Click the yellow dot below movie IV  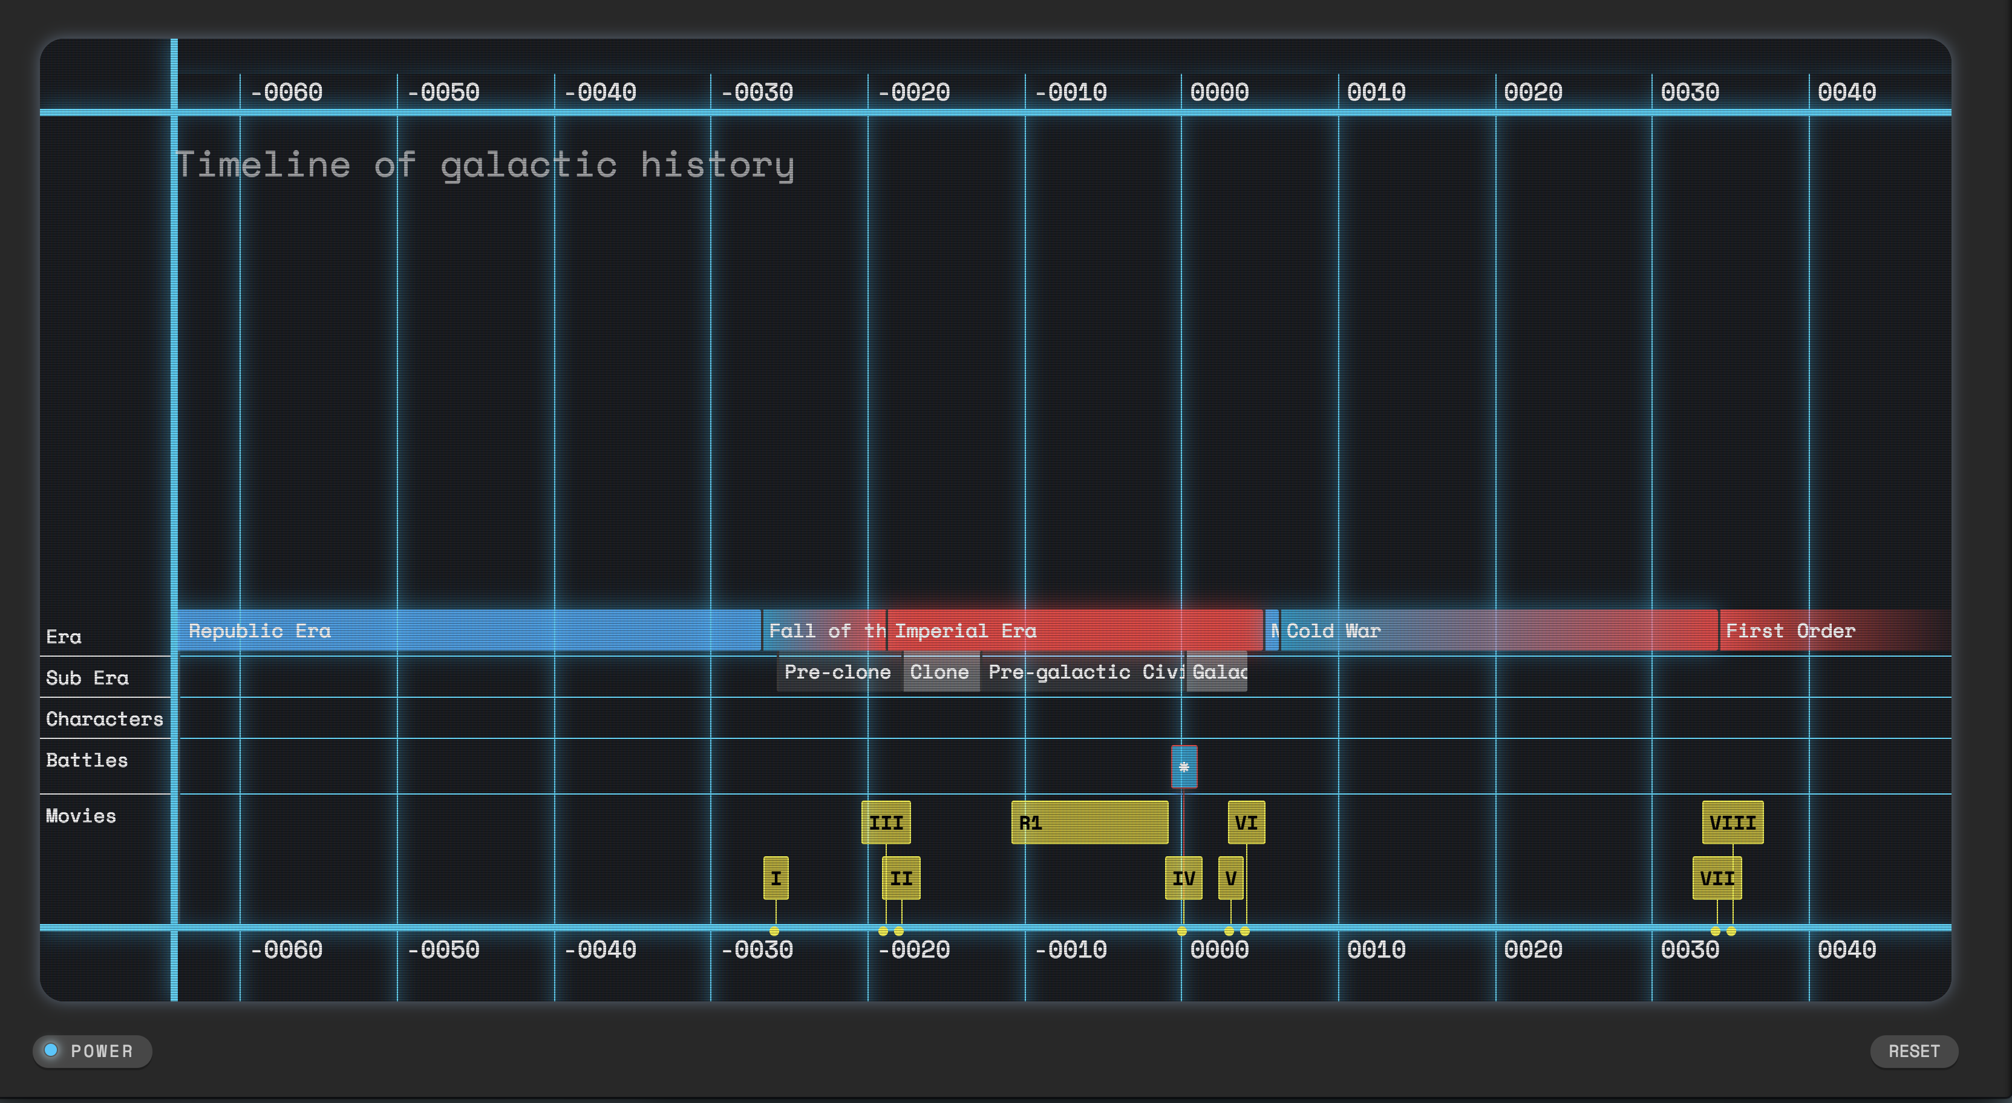pos(1182,931)
